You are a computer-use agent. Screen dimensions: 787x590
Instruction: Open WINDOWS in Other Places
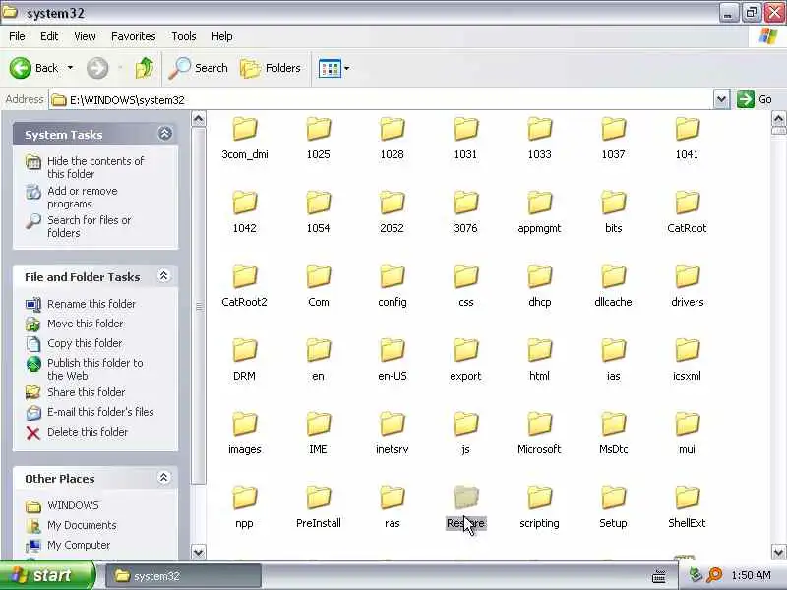click(73, 505)
